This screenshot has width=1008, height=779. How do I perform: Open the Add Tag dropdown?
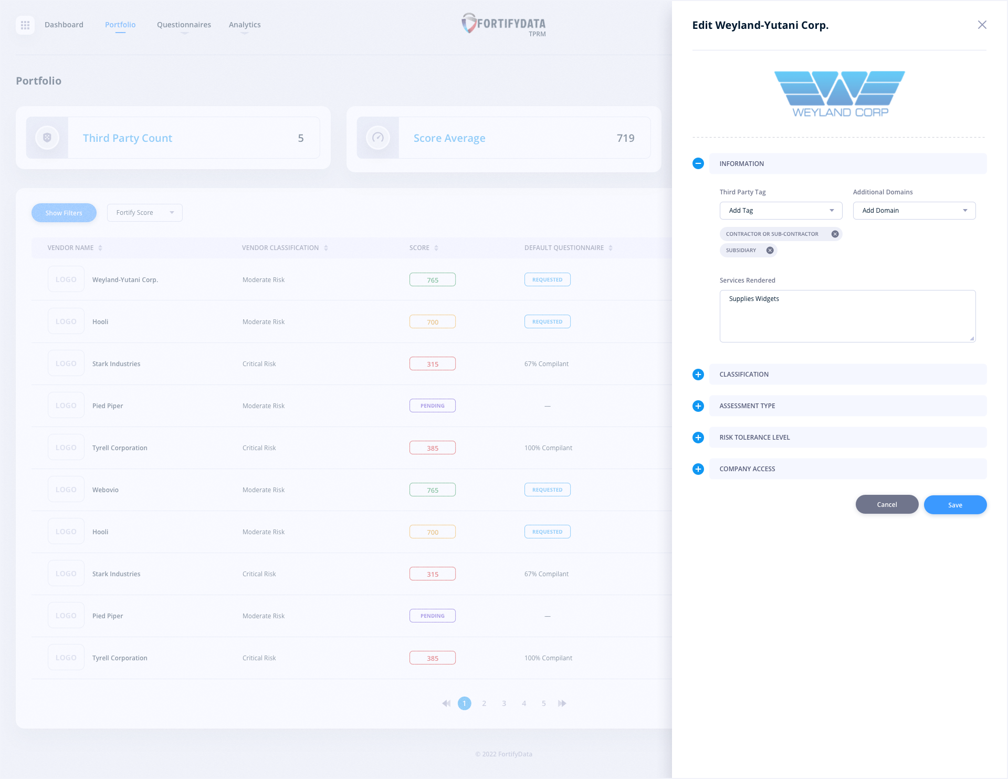click(x=781, y=211)
